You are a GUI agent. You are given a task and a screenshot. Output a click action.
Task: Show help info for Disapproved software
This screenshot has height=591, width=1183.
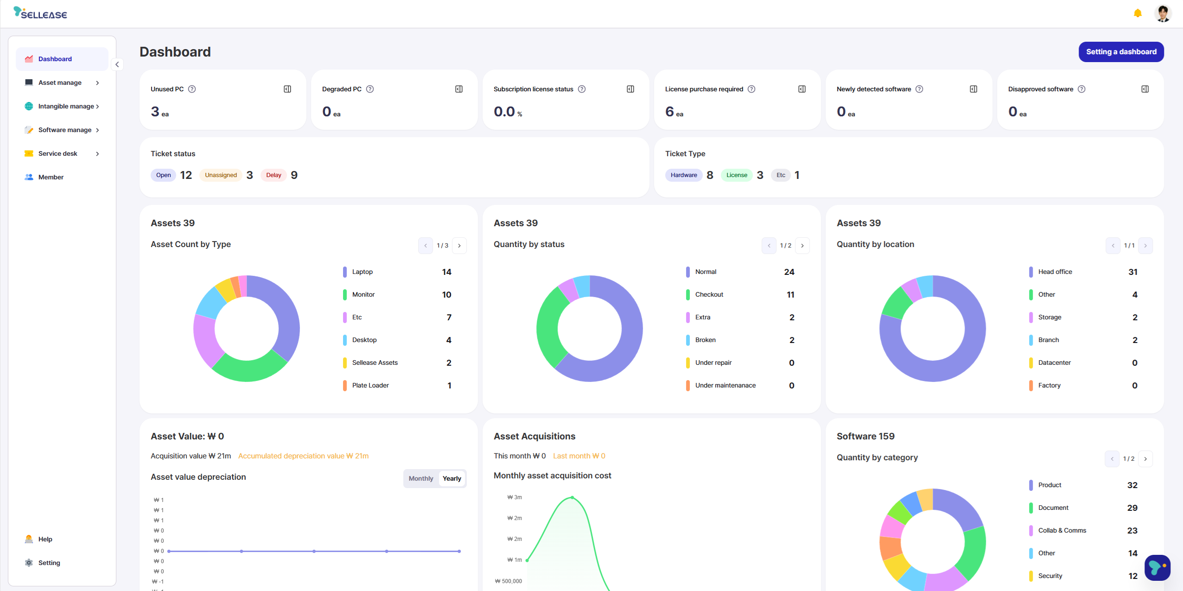[1081, 89]
